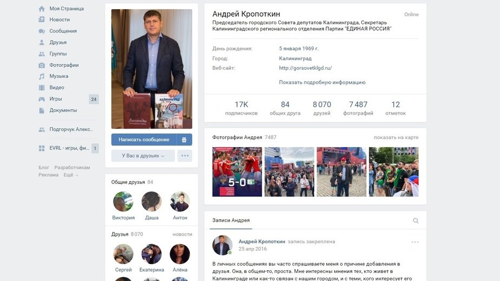Open Новости feed icon

pyautogui.click(x=42, y=19)
